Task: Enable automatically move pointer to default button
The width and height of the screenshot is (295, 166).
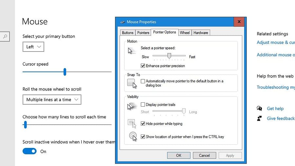Action: point(143,81)
